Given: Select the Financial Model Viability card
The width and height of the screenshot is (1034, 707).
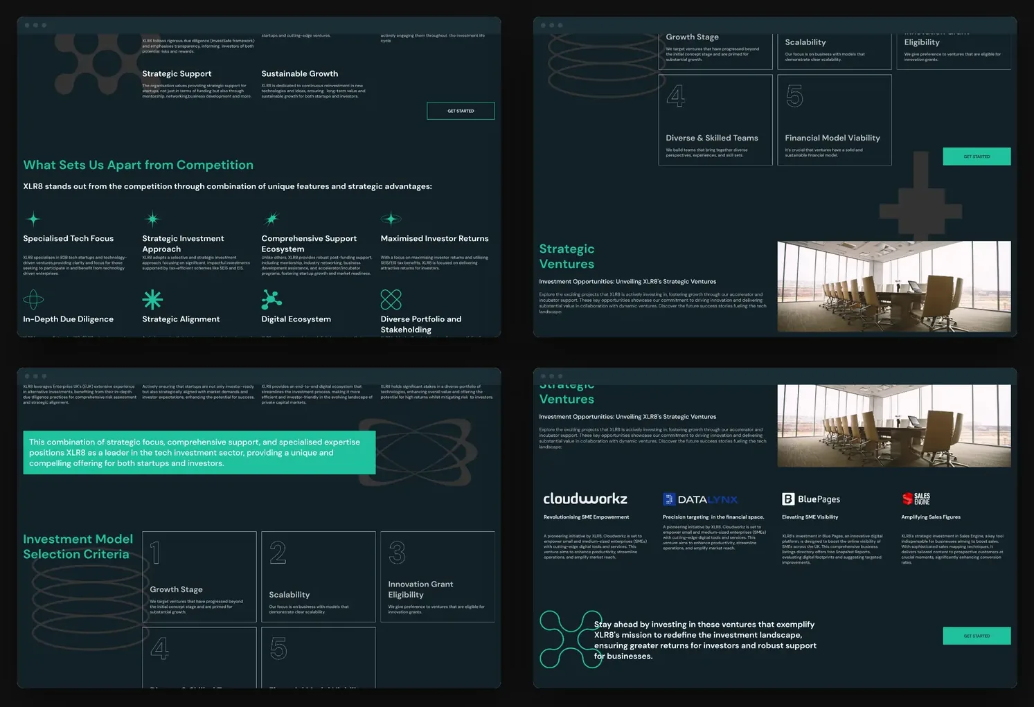Looking at the screenshot, I should [x=835, y=120].
